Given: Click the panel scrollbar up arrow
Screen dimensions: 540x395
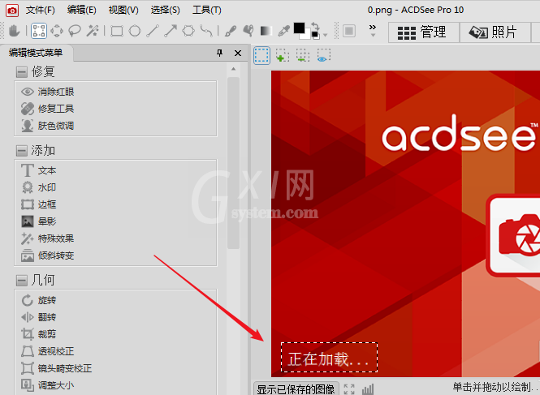Looking at the screenshot, I should click(x=234, y=69).
